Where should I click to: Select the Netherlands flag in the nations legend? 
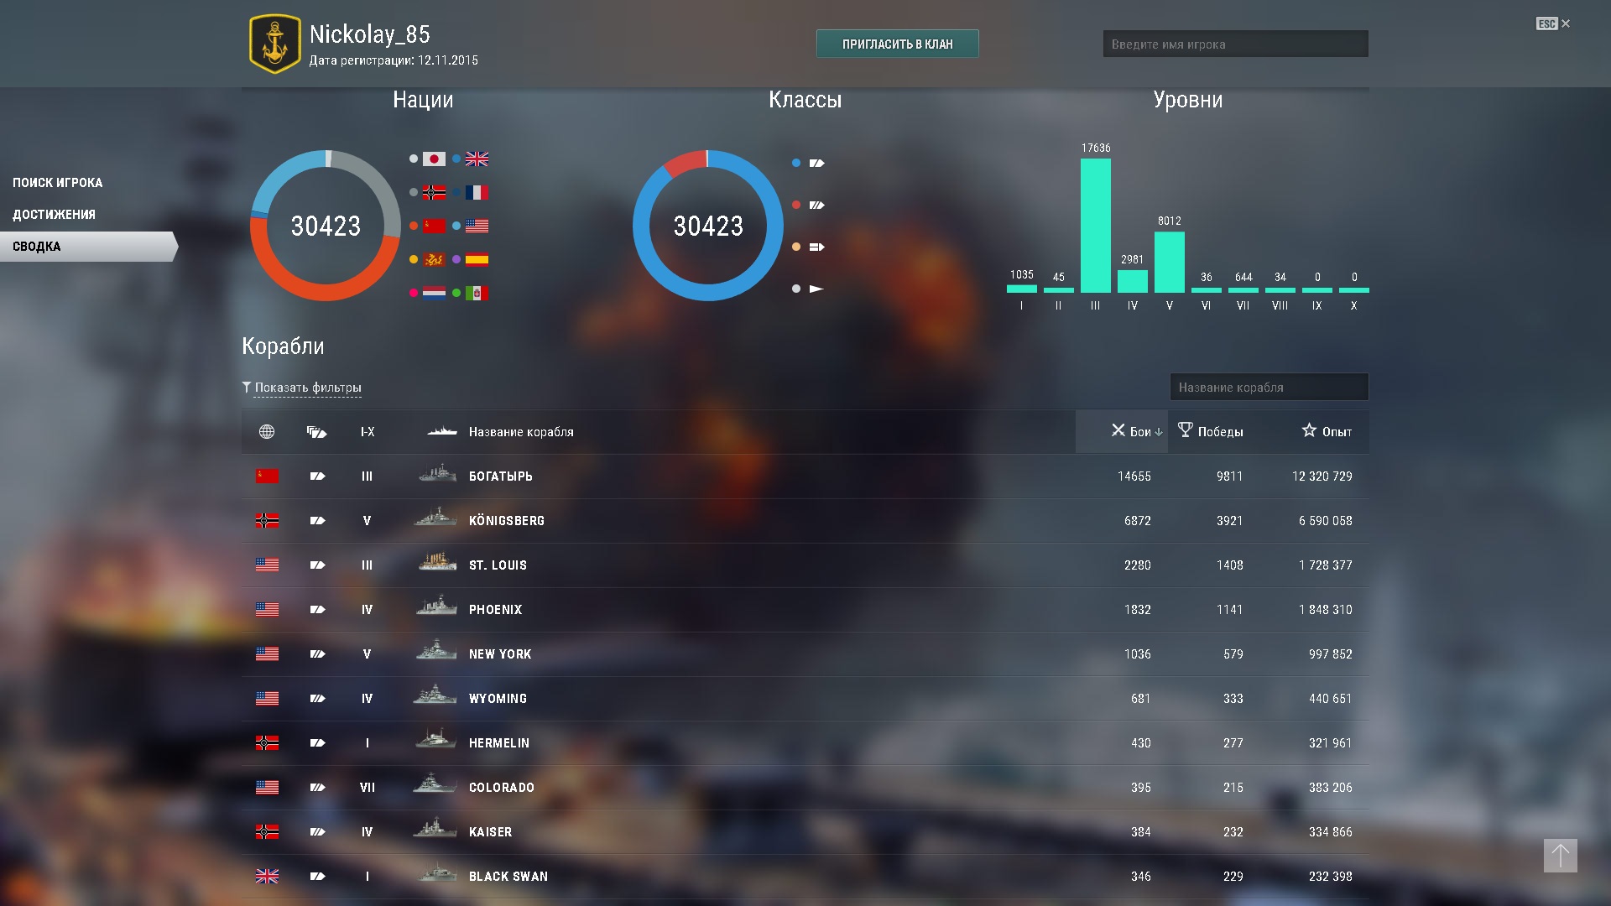click(434, 293)
